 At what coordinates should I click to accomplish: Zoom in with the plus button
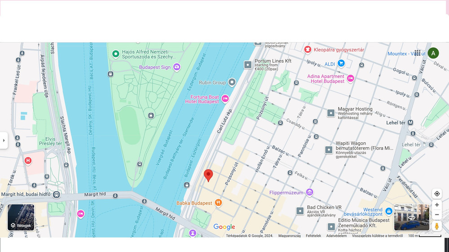click(x=437, y=205)
